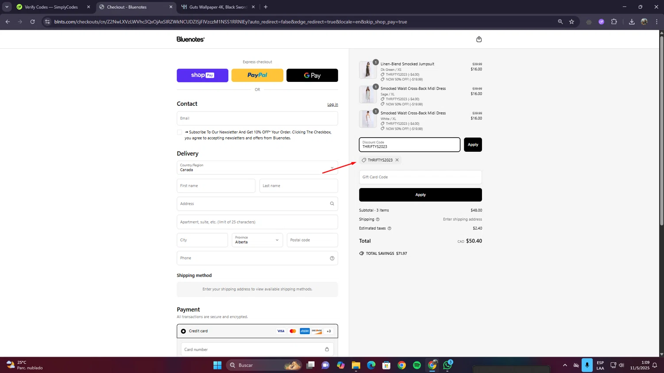Open the Province dropdown

(257, 240)
